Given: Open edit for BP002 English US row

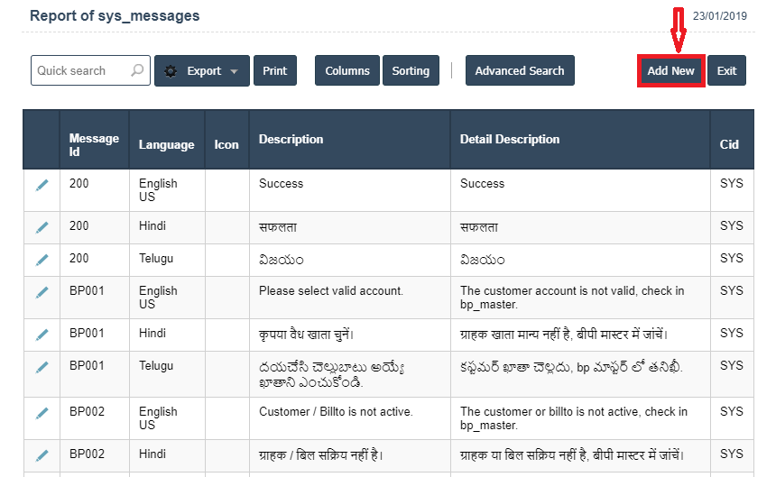Looking at the screenshot, I should (42, 413).
